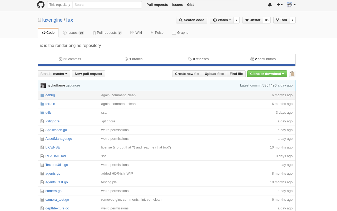This screenshot has width=337, height=211.
Task: Open commit 'license (i forgot that ?) and readme'
Action: point(136,147)
